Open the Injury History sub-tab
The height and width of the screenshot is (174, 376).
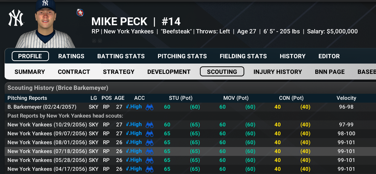[x=277, y=72]
